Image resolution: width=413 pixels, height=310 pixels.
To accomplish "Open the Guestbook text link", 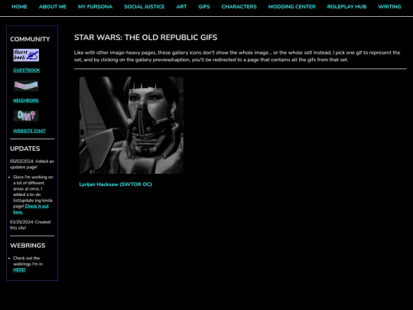I will tap(27, 70).
